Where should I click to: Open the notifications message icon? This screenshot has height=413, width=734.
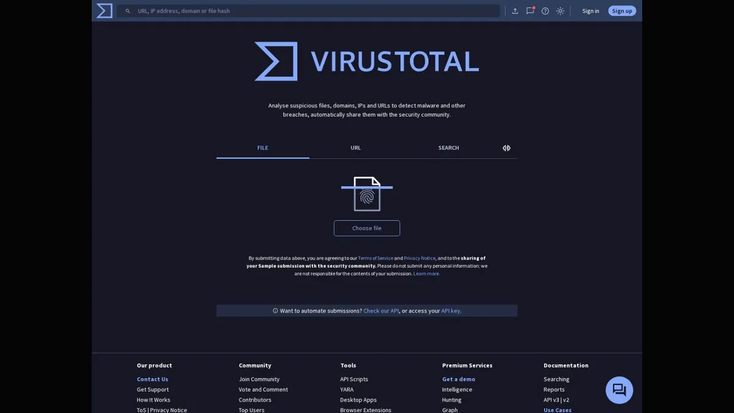tap(530, 11)
